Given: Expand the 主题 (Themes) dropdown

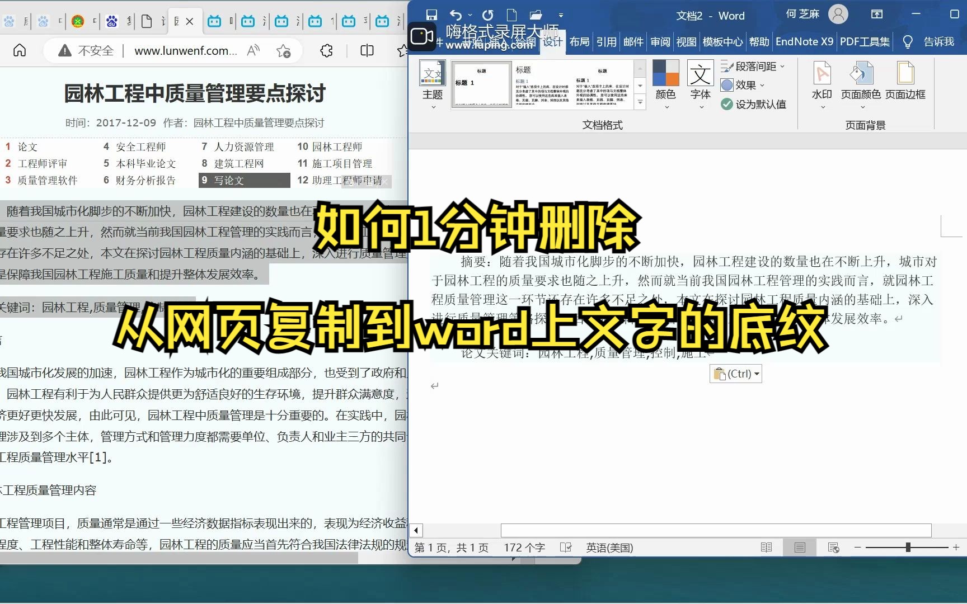Looking at the screenshot, I should pyautogui.click(x=433, y=106).
